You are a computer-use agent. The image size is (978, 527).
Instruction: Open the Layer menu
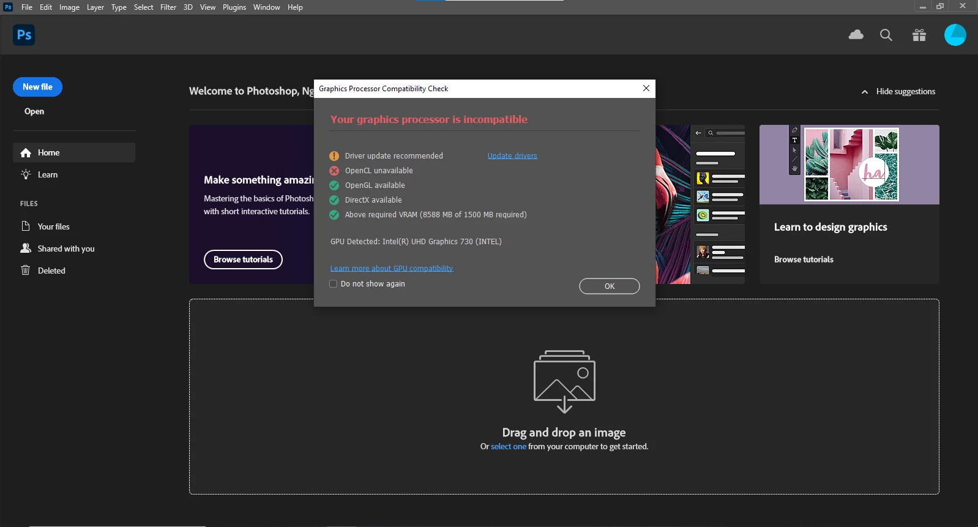click(95, 7)
